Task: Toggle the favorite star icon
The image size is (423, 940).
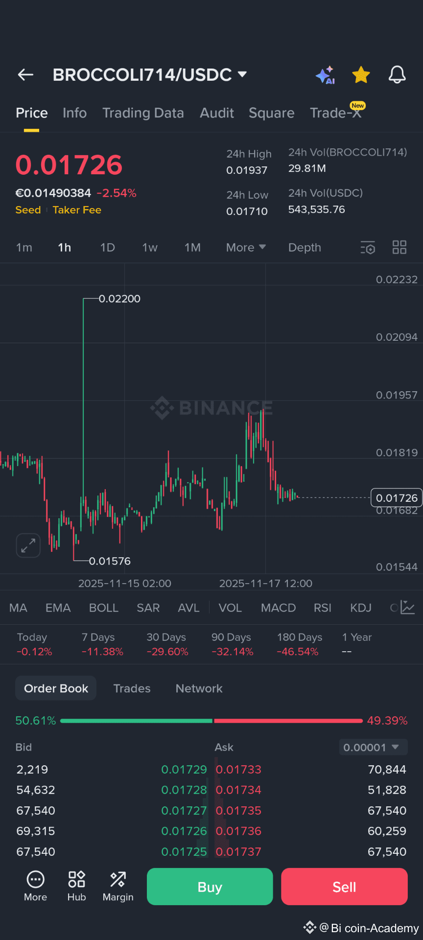Action: pos(361,75)
